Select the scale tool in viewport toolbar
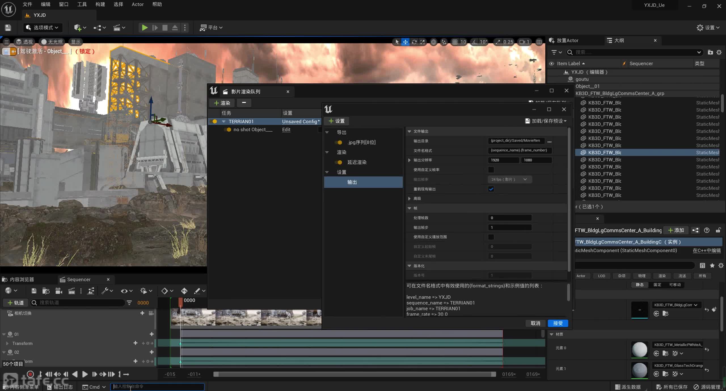 pyautogui.click(x=423, y=42)
